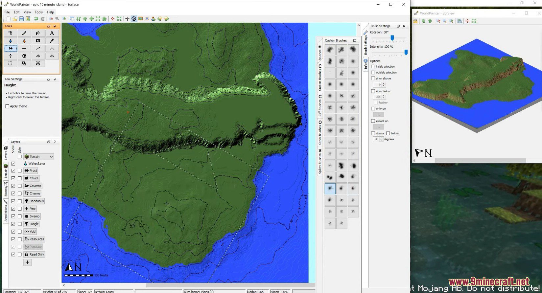The image size is (542, 293).
Task: Click the Export world map icon
Action: coord(28,19)
